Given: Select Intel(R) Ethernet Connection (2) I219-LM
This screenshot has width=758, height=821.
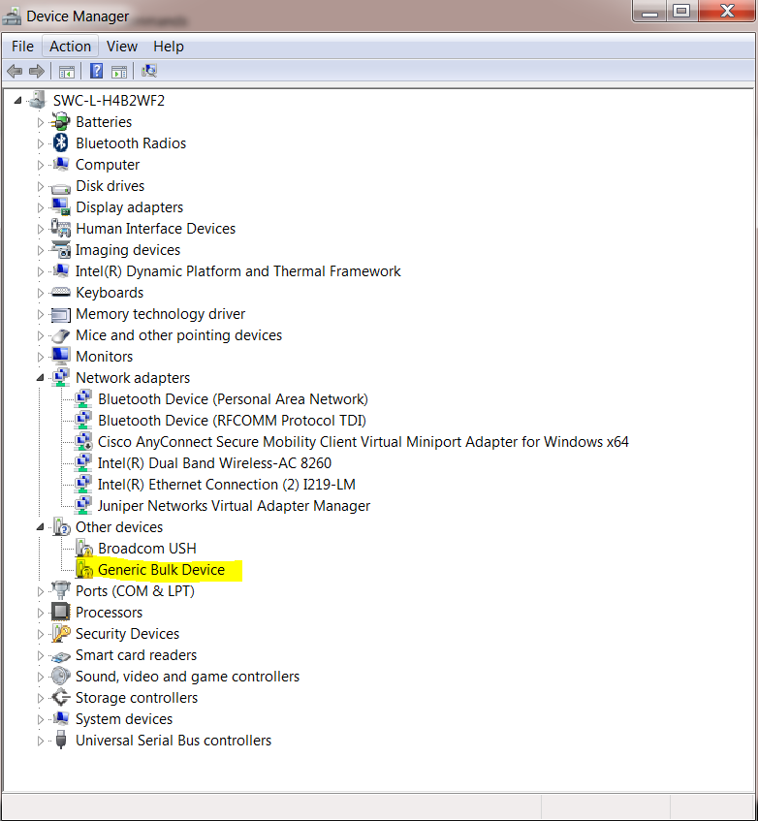Looking at the screenshot, I should tap(226, 485).
